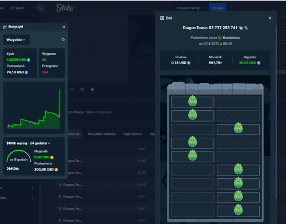
Task: Click the Bet dialog title icon
Action: [162, 18]
